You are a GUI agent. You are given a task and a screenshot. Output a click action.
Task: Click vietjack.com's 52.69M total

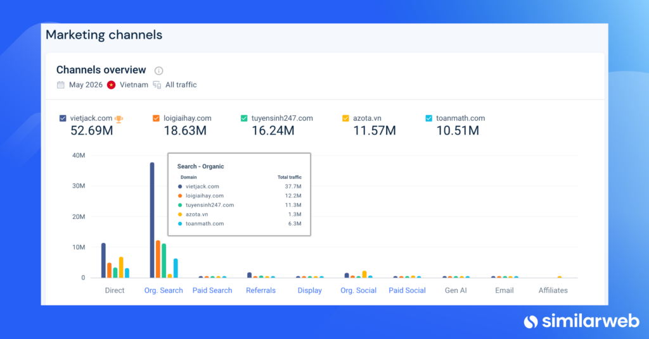(x=91, y=131)
